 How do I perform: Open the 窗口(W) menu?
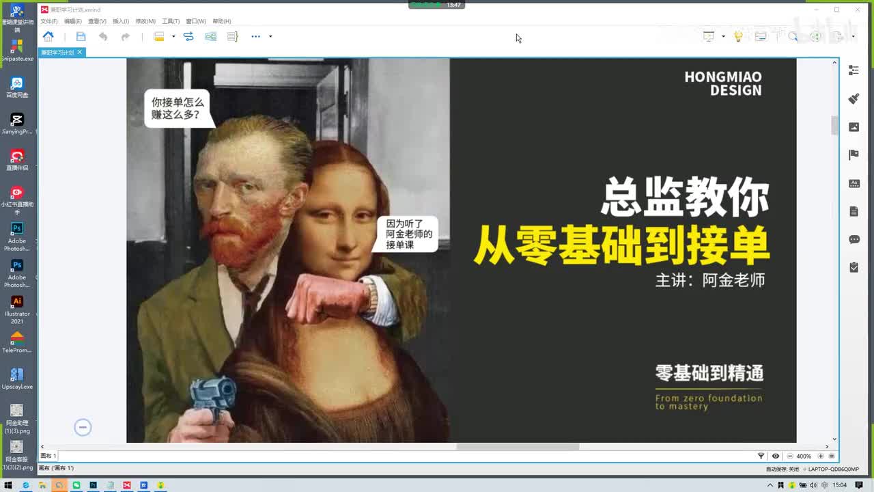pyautogui.click(x=196, y=21)
